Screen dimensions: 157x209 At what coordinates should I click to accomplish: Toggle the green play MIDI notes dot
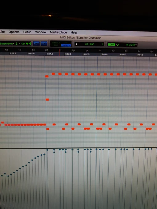coord(27,44)
